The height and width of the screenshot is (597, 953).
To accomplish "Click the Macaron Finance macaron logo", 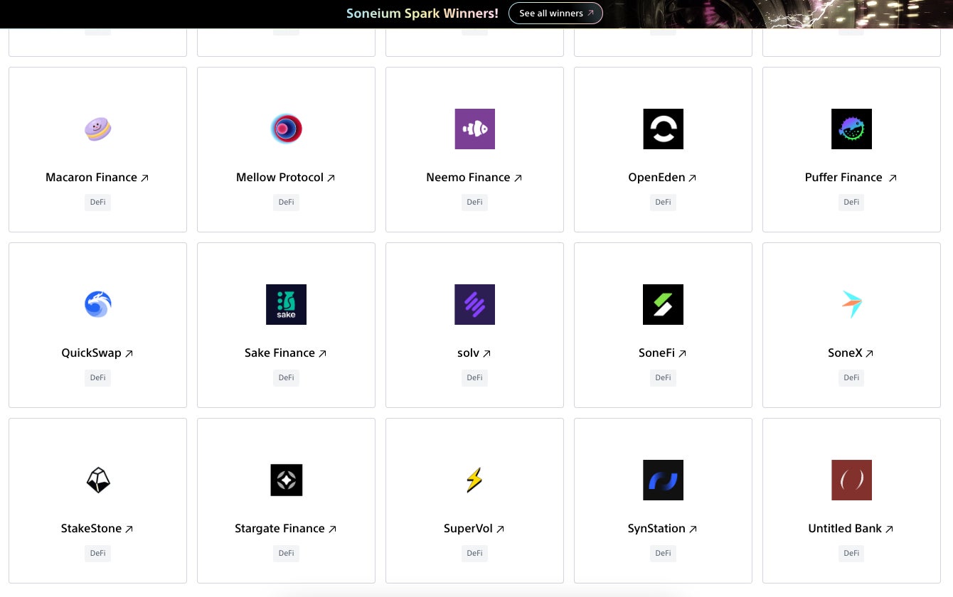I will pyautogui.click(x=97, y=129).
